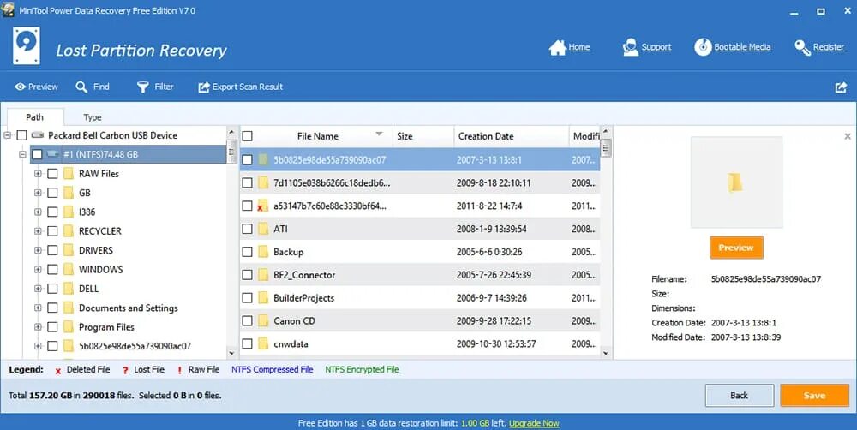857x430 pixels.
Task: Tick the I386 tree checkbox
Action: click(x=52, y=212)
